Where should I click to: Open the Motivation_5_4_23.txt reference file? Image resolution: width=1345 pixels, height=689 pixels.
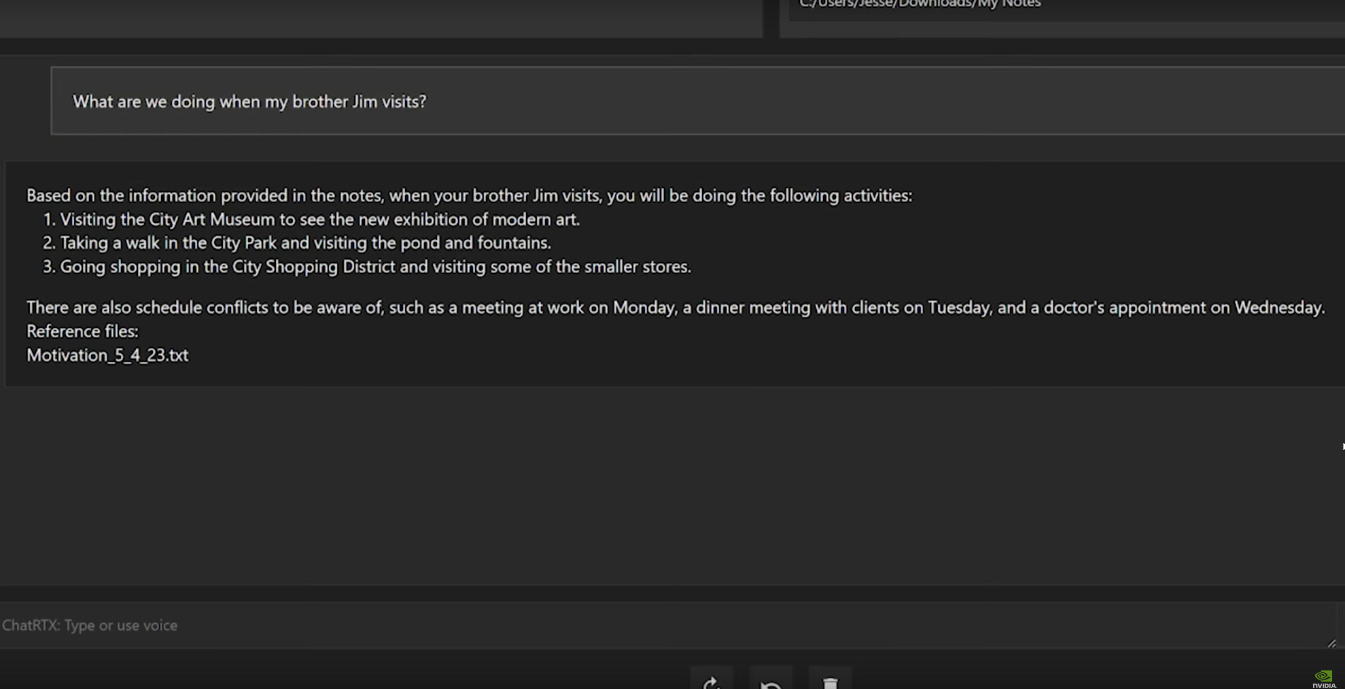pyautogui.click(x=108, y=355)
